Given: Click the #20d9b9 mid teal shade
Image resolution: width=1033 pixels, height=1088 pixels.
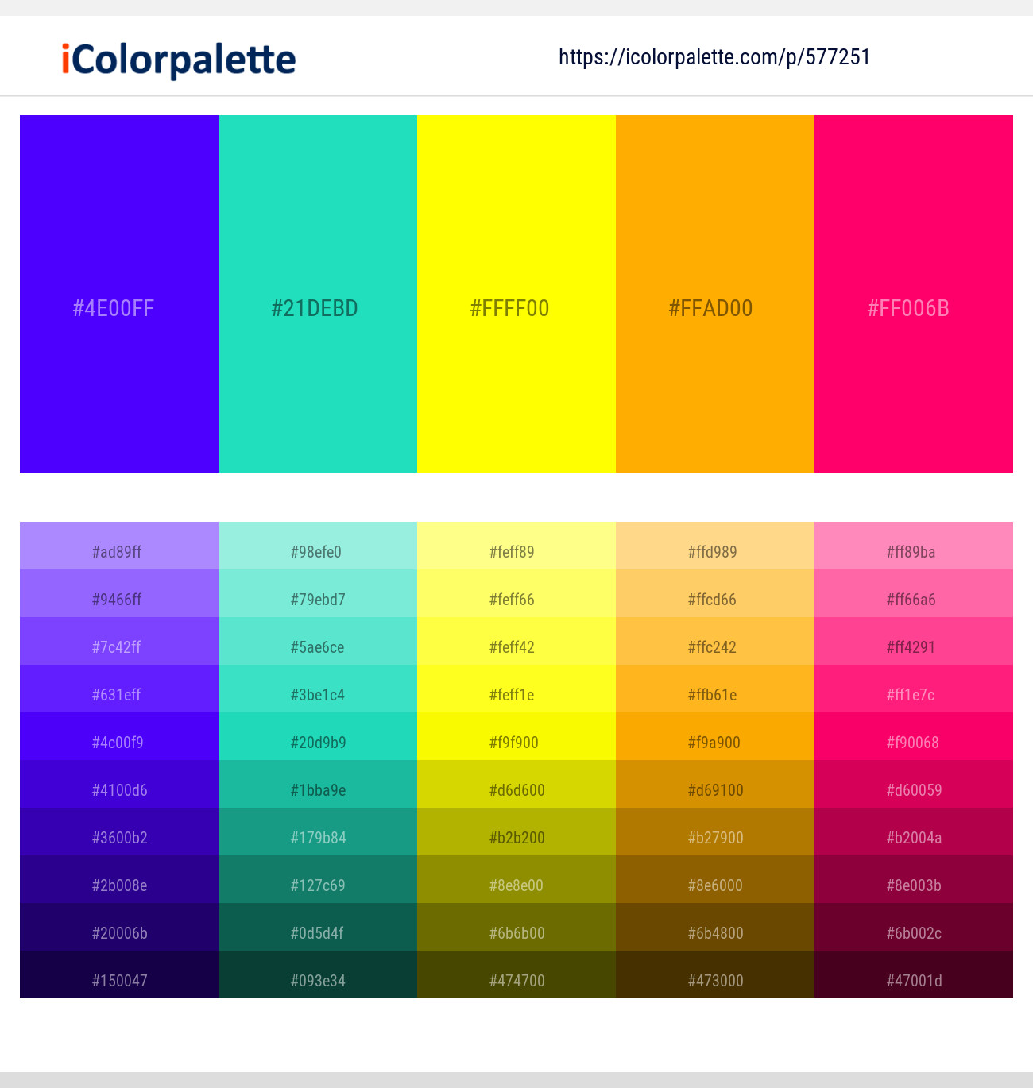Looking at the screenshot, I should 317,742.
